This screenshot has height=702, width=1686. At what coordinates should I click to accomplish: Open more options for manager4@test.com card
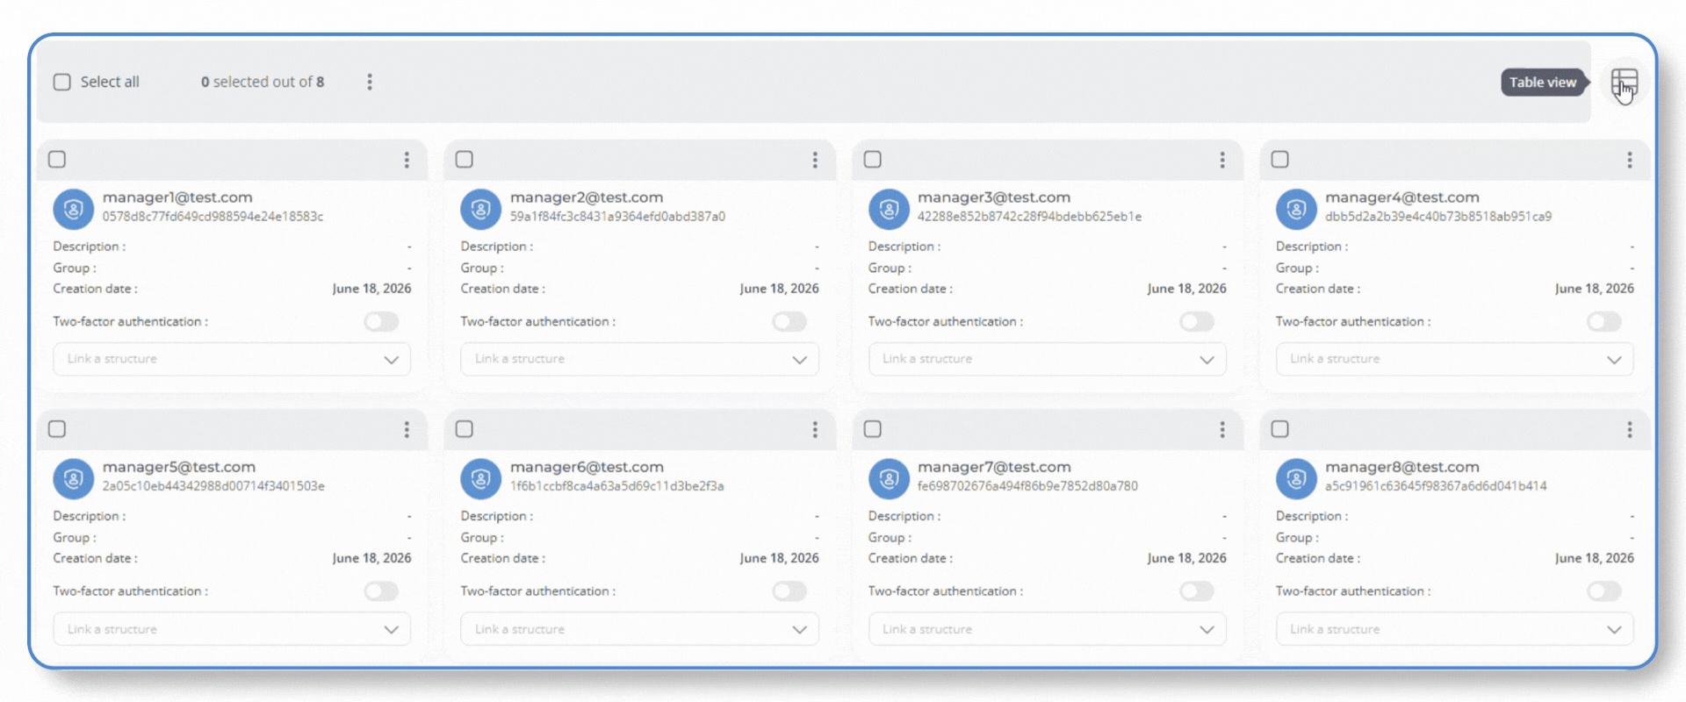(x=1630, y=160)
